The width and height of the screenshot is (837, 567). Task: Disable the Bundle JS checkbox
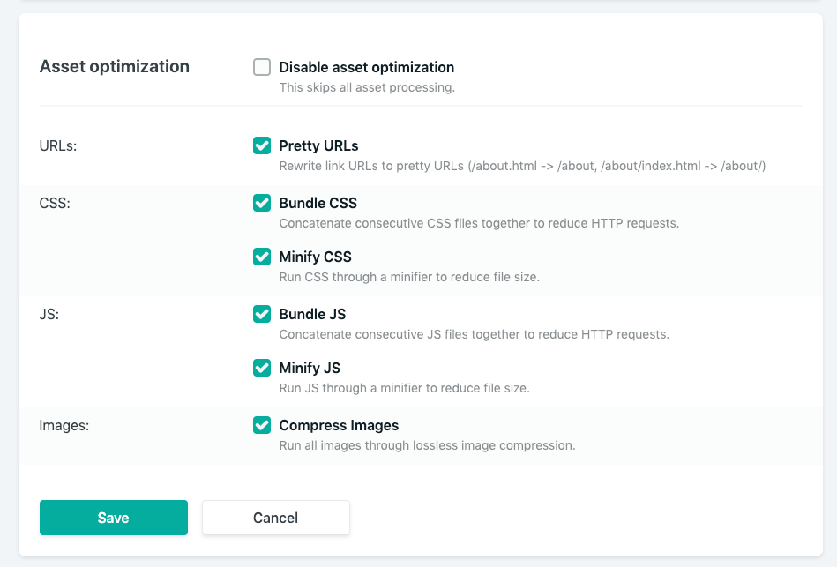262,314
